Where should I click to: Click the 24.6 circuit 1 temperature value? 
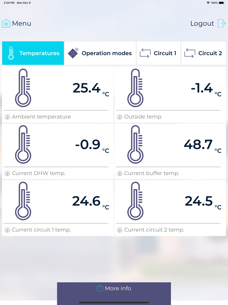[x=86, y=201]
